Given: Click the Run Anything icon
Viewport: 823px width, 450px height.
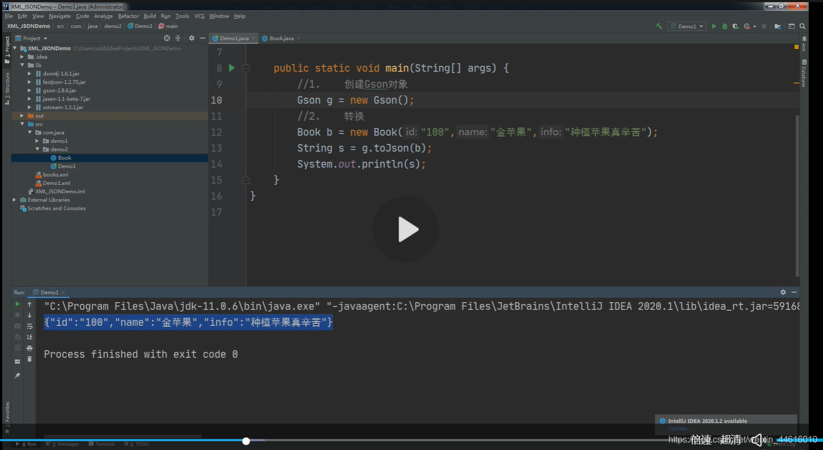Looking at the screenshot, I should tap(791, 26).
